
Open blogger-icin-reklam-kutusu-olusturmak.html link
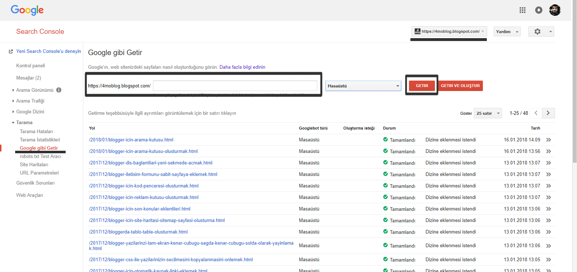144,197
